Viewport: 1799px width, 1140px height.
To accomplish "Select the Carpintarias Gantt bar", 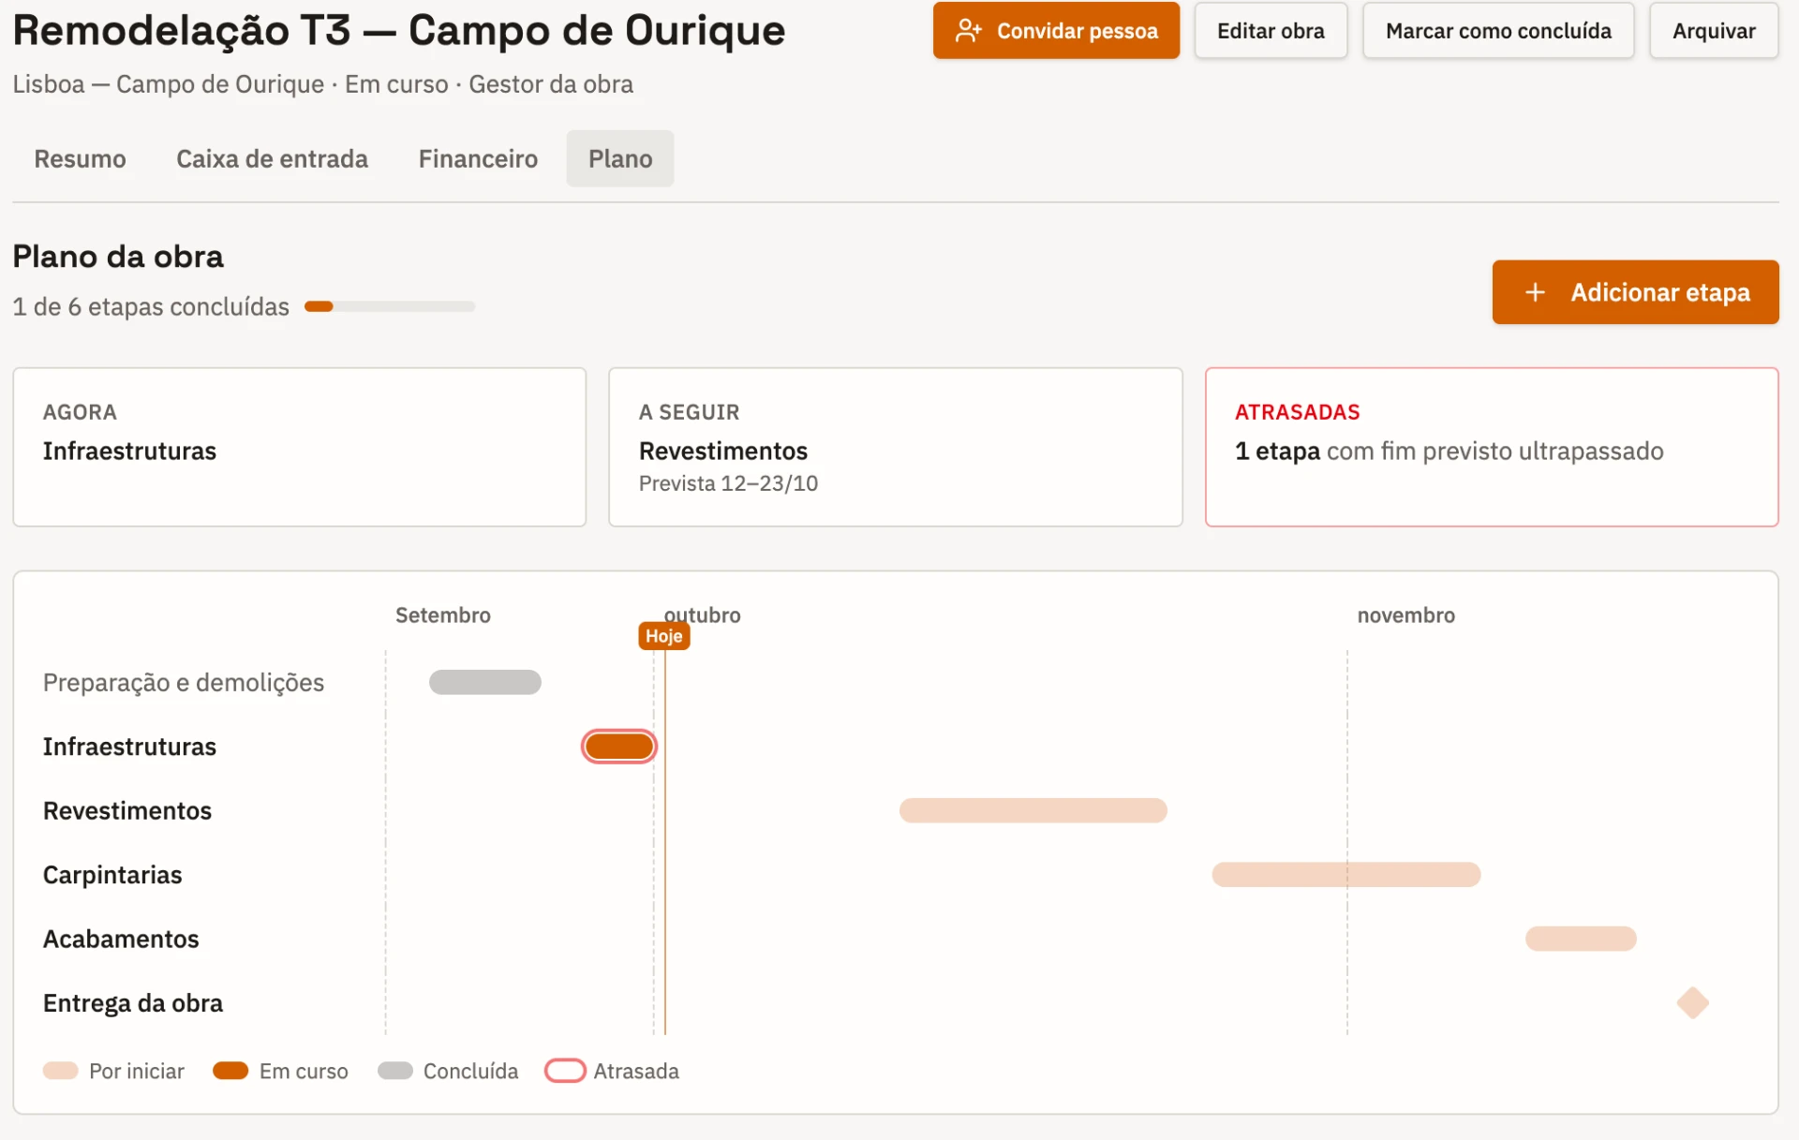I will (1346, 875).
